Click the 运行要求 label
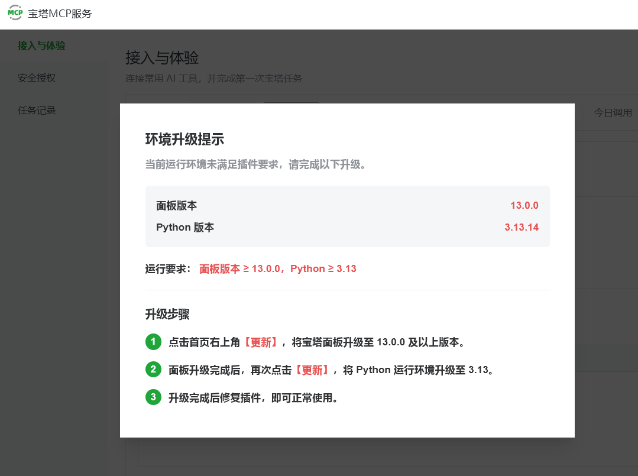Screen dimensions: 638x476 (168, 268)
